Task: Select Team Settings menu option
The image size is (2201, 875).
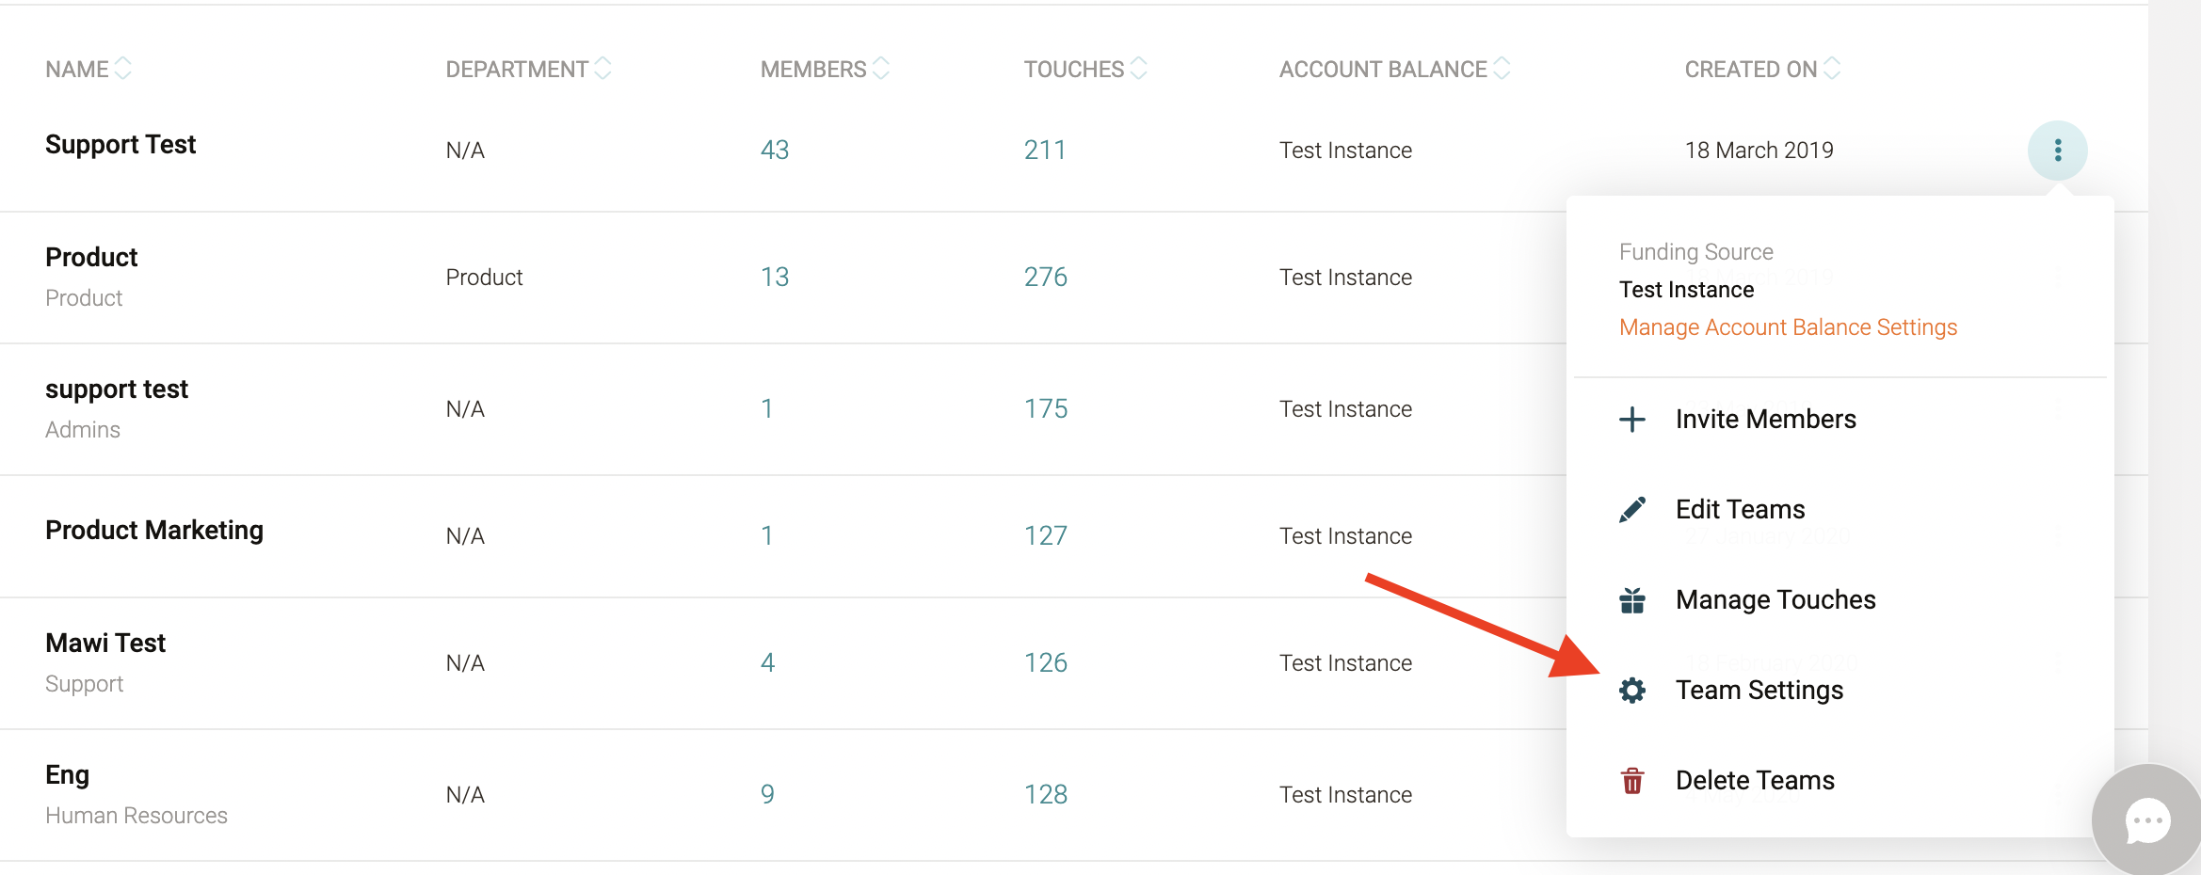Action: (1759, 691)
